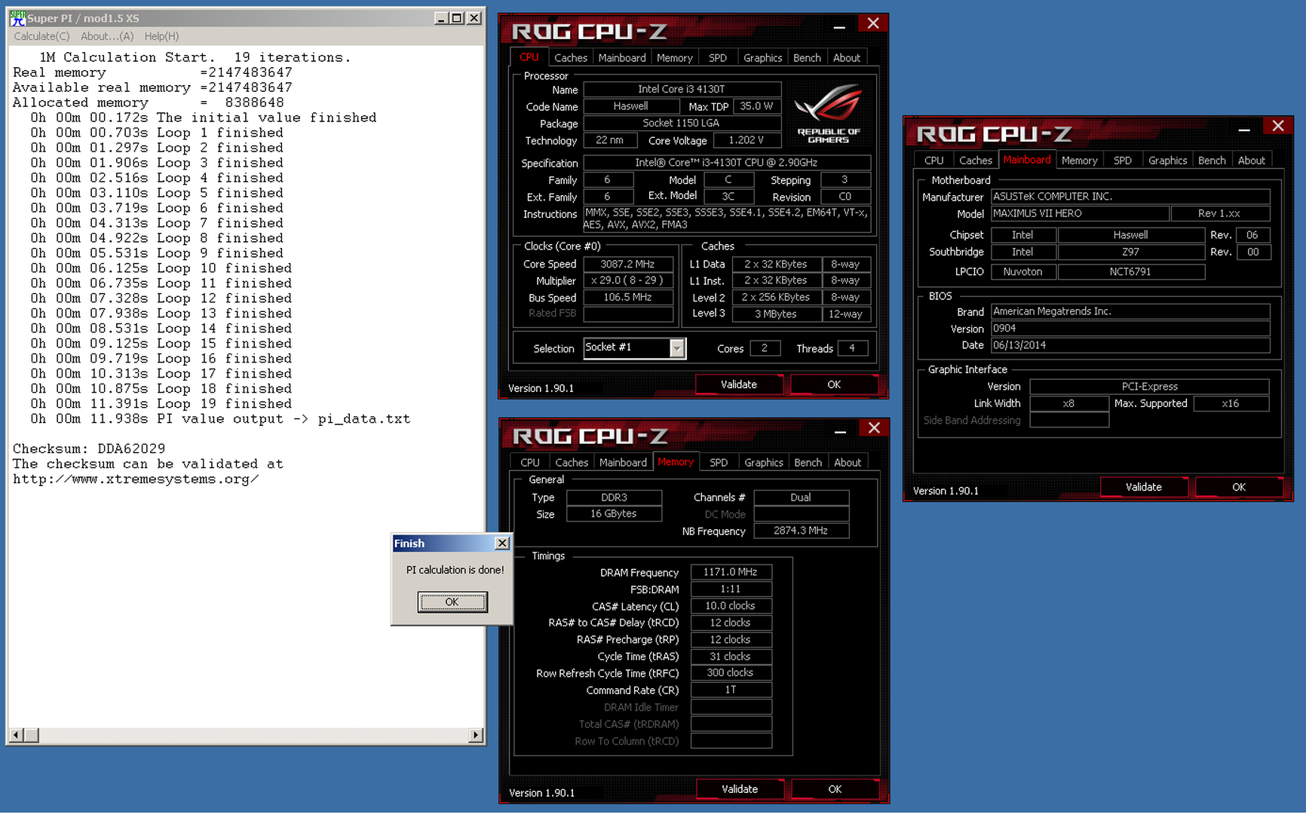The image size is (1306, 814).
Task: Minimize the Mainboard CPU-Z window
Action: point(1244,128)
